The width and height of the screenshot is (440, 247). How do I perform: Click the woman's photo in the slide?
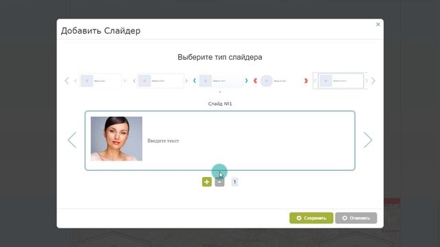[116, 139]
